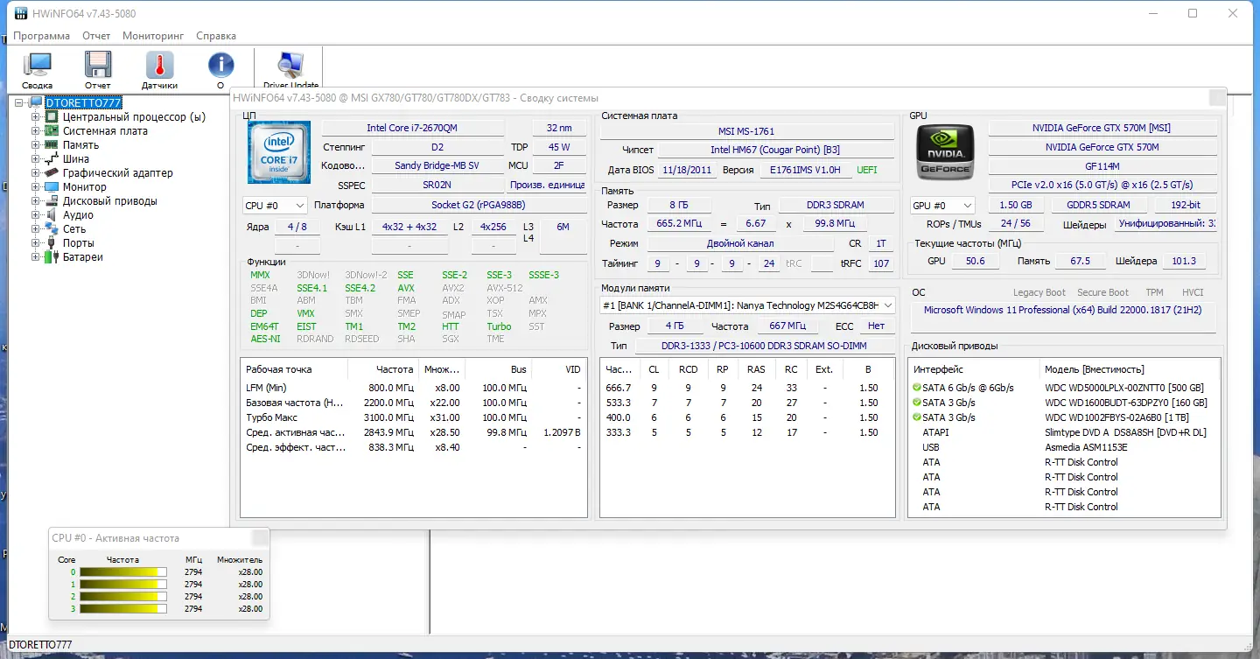Image resolution: width=1260 pixels, height=659 pixels.
Task: Click green check next to WDC WD5000LPLX drive
Action: click(x=916, y=388)
